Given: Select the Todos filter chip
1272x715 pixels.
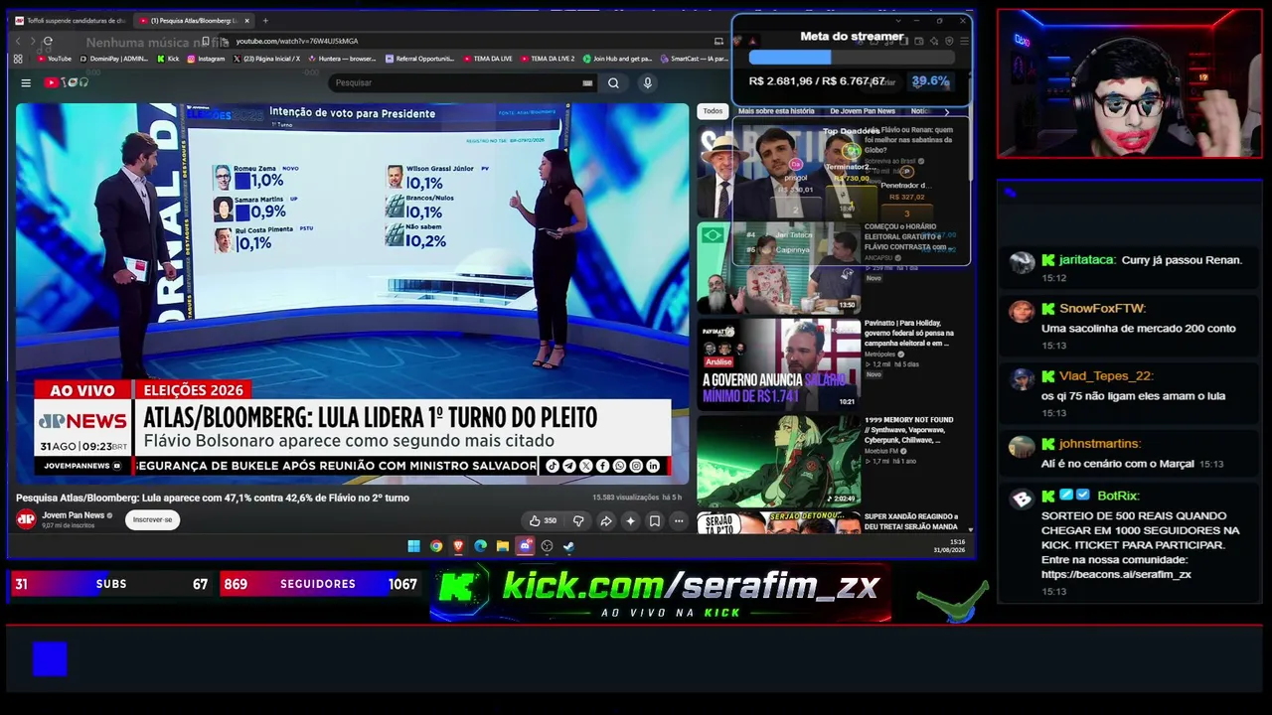Looking at the screenshot, I should coord(713,111).
